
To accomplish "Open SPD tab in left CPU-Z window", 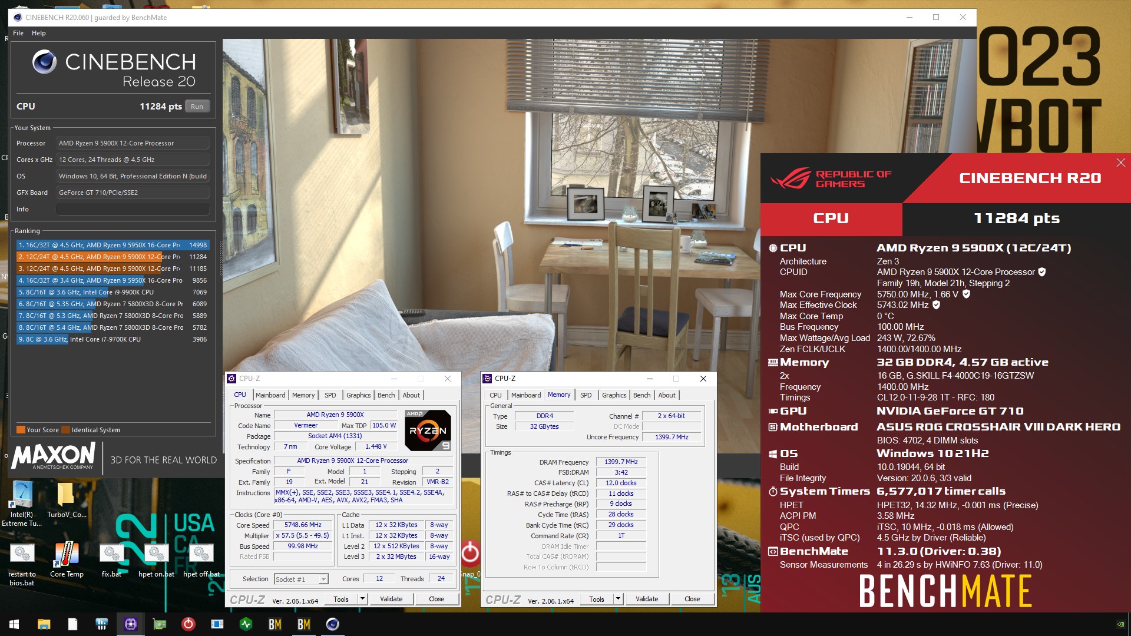I will [x=330, y=395].
